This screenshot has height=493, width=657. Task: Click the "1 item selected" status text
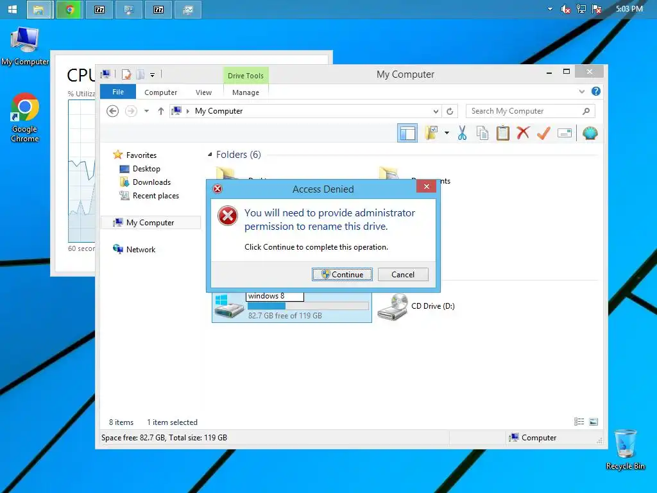[x=172, y=422]
